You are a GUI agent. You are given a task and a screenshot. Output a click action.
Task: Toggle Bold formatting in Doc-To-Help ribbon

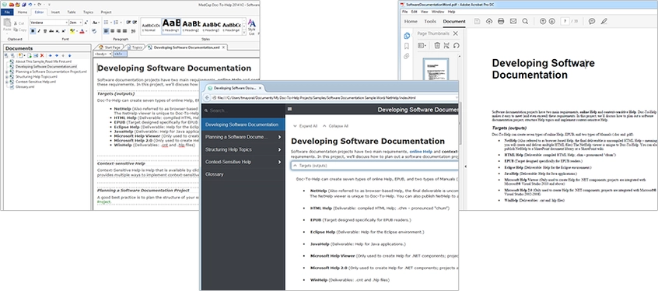[x=33, y=31]
